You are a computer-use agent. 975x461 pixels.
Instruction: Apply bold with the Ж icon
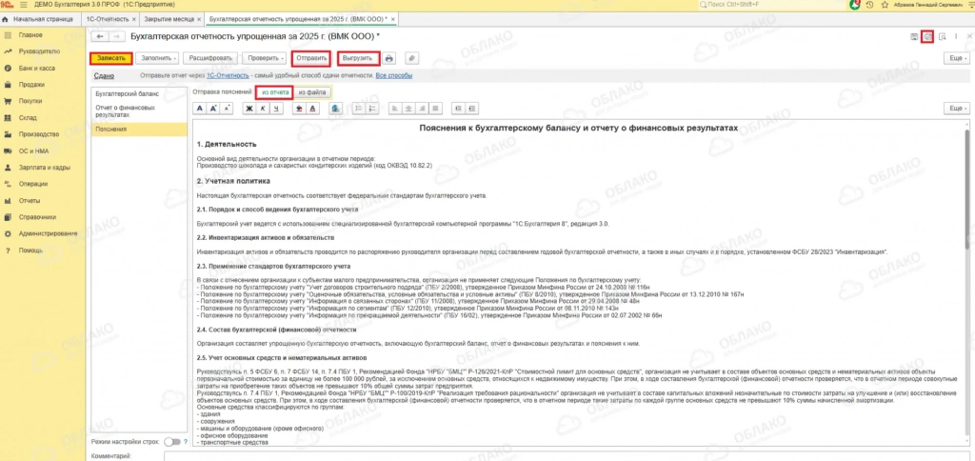click(249, 108)
